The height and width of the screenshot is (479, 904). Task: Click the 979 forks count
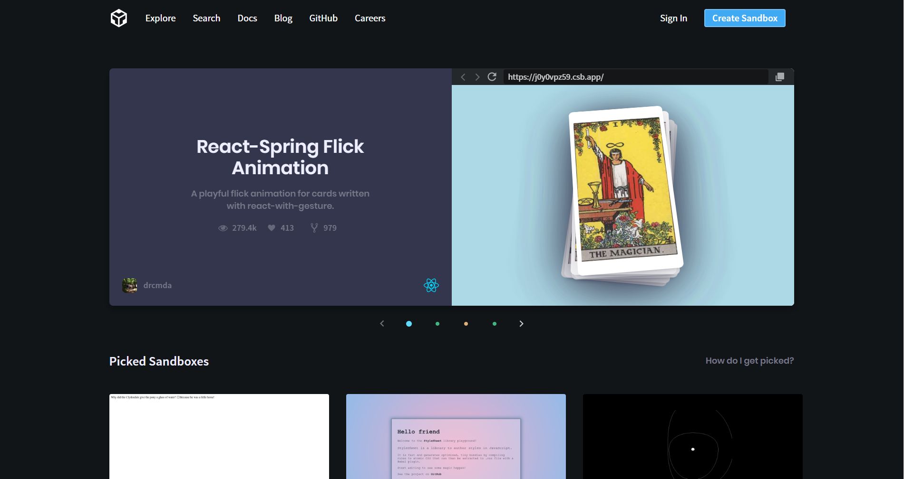pyautogui.click(x=330, y=228)
